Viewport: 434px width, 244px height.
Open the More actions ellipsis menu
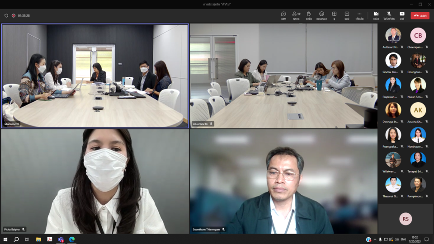click(x=359, y=15)
